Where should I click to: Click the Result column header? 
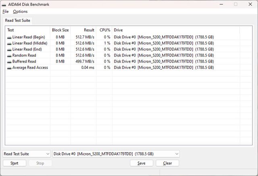pyautogui.click(x=84, y=30)
